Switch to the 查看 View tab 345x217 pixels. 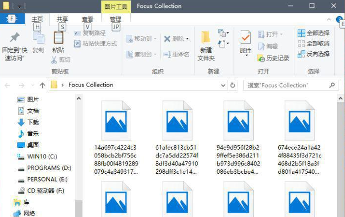[87, 19]
